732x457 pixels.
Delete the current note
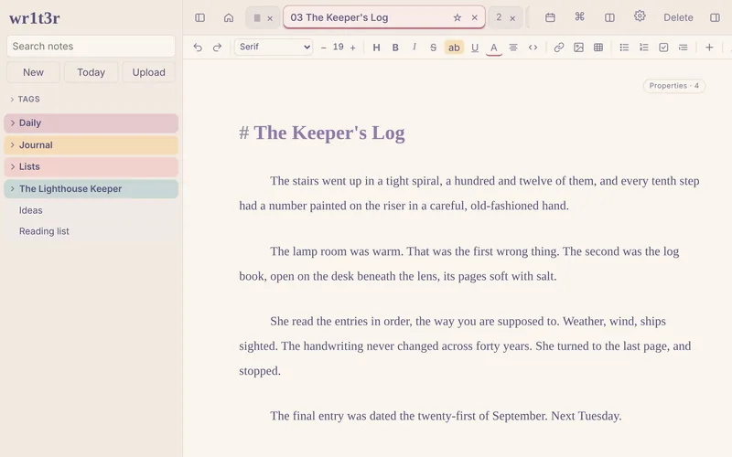pos(678,17)
